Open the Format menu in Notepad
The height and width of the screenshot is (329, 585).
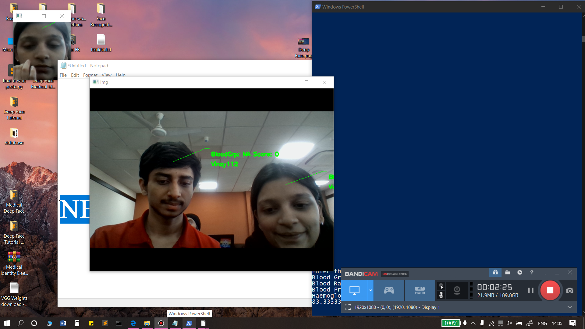pyautogui.click(x=90, y=75)
